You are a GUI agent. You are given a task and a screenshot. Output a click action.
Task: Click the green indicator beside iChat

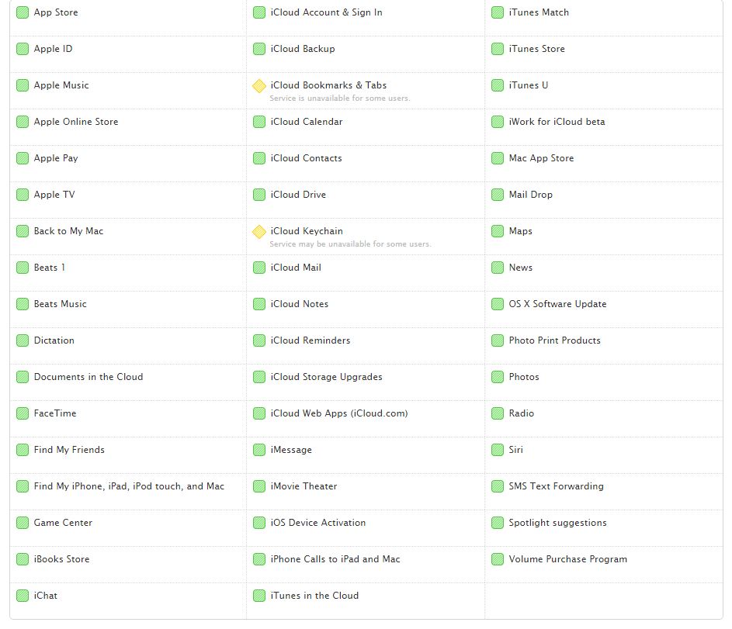23,596
